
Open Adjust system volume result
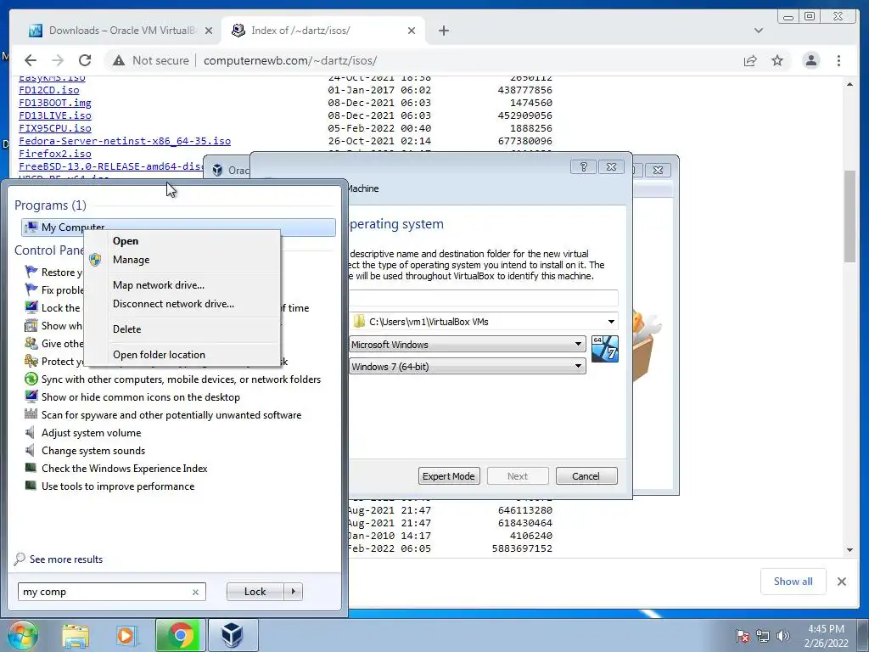click(91, 432)
